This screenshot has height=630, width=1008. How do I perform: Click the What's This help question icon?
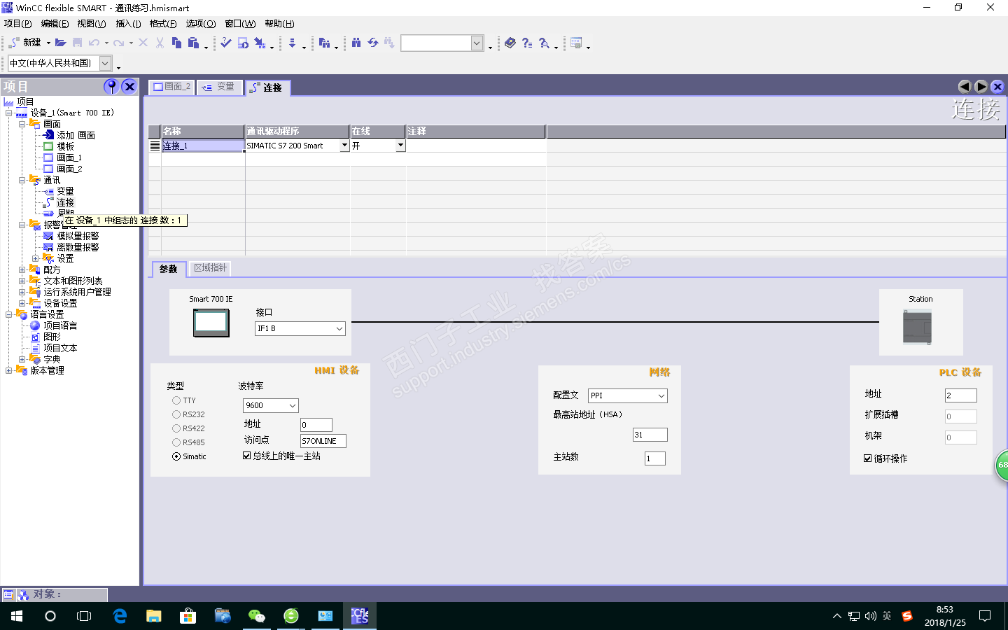[x=527, y=43]
